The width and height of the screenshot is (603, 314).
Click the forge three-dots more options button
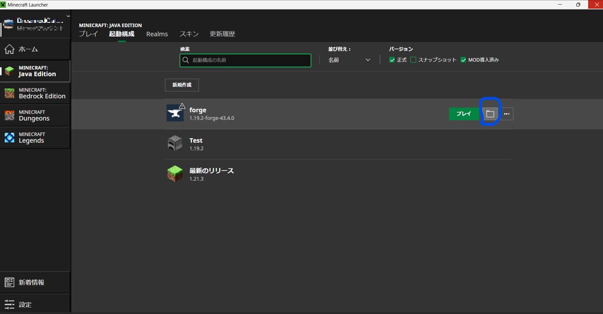(x=506, y=114)
